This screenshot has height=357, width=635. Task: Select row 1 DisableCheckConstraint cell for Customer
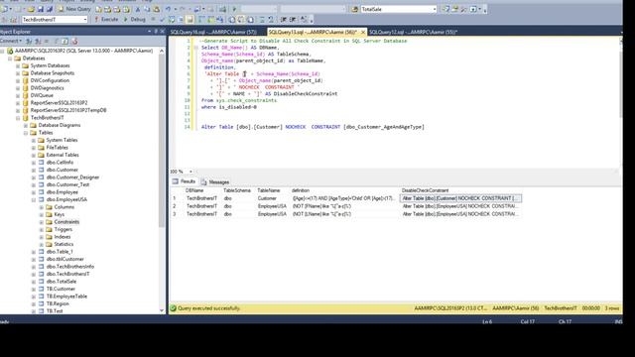[460, 198]
